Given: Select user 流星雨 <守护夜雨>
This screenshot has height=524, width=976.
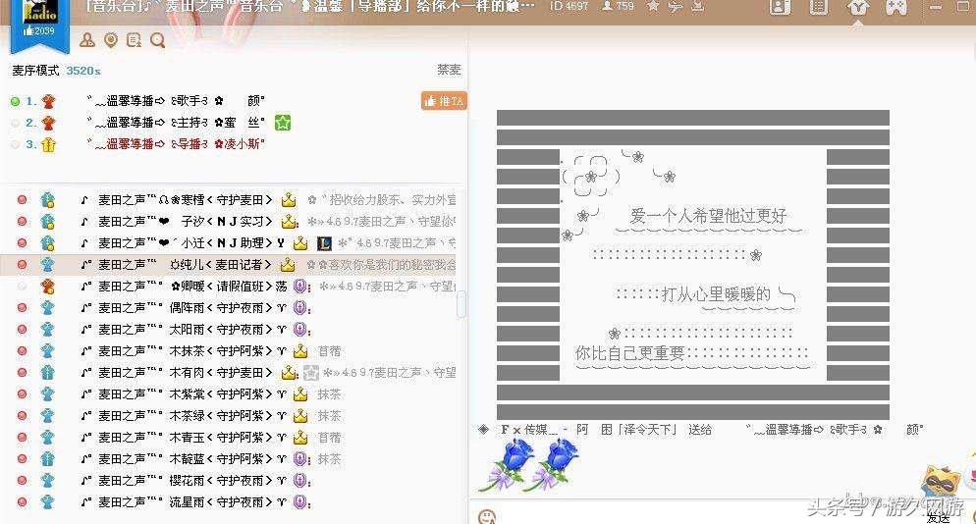Looking at the screenshot, I should [184, 501].
